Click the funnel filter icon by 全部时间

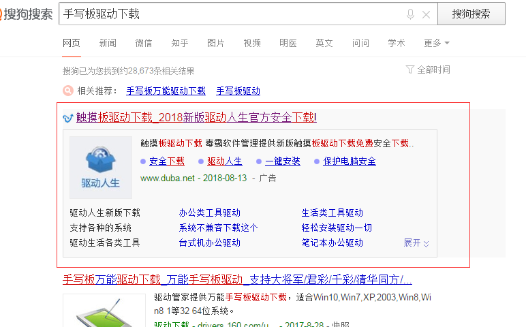tap(409, 69)
